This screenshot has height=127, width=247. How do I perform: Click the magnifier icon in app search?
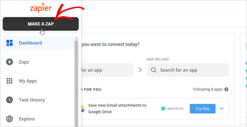pos(153,70)
